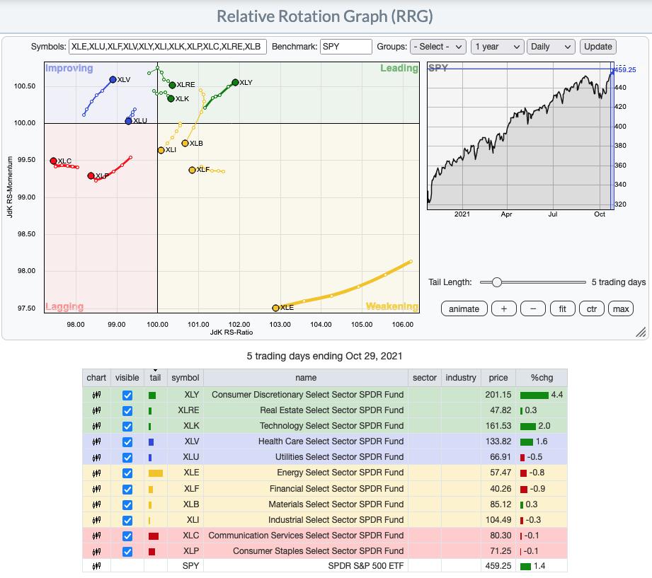Zoom out with the minus button
652x578 pixels.
click(532, 308)
